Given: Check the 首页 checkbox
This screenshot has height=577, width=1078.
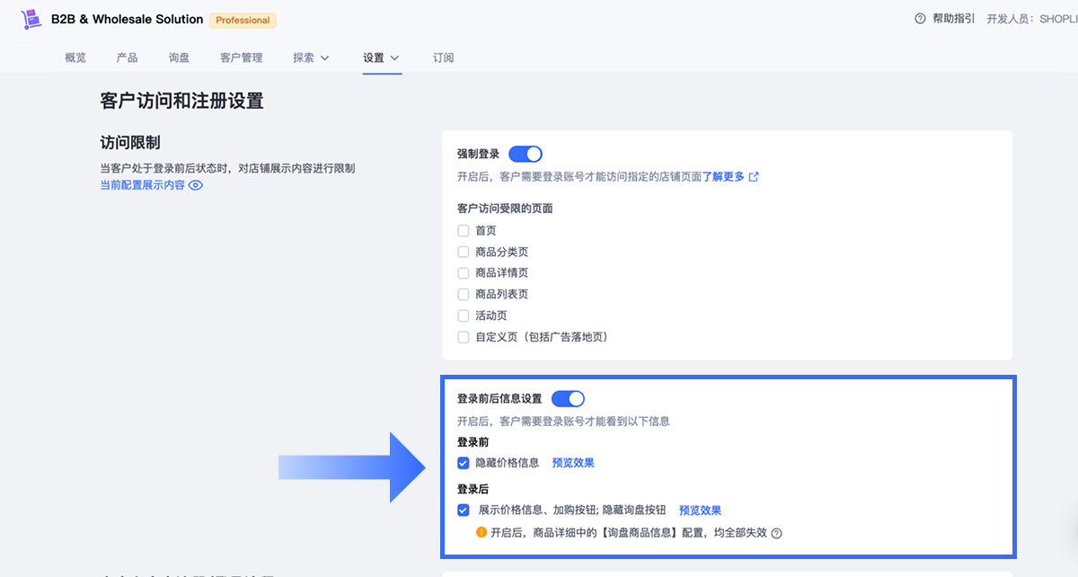Looking at the screenshot, I should (464, 231).
